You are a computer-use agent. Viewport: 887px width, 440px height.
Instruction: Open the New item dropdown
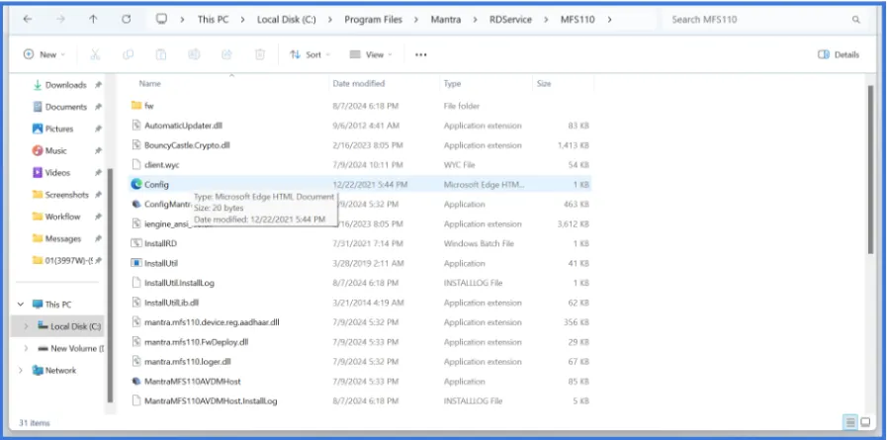(44, 54)
